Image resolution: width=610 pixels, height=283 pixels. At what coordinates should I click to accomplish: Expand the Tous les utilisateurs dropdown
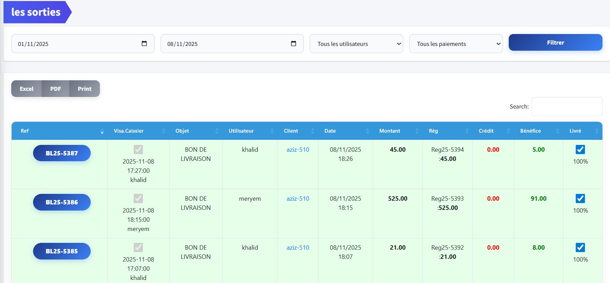356,44
